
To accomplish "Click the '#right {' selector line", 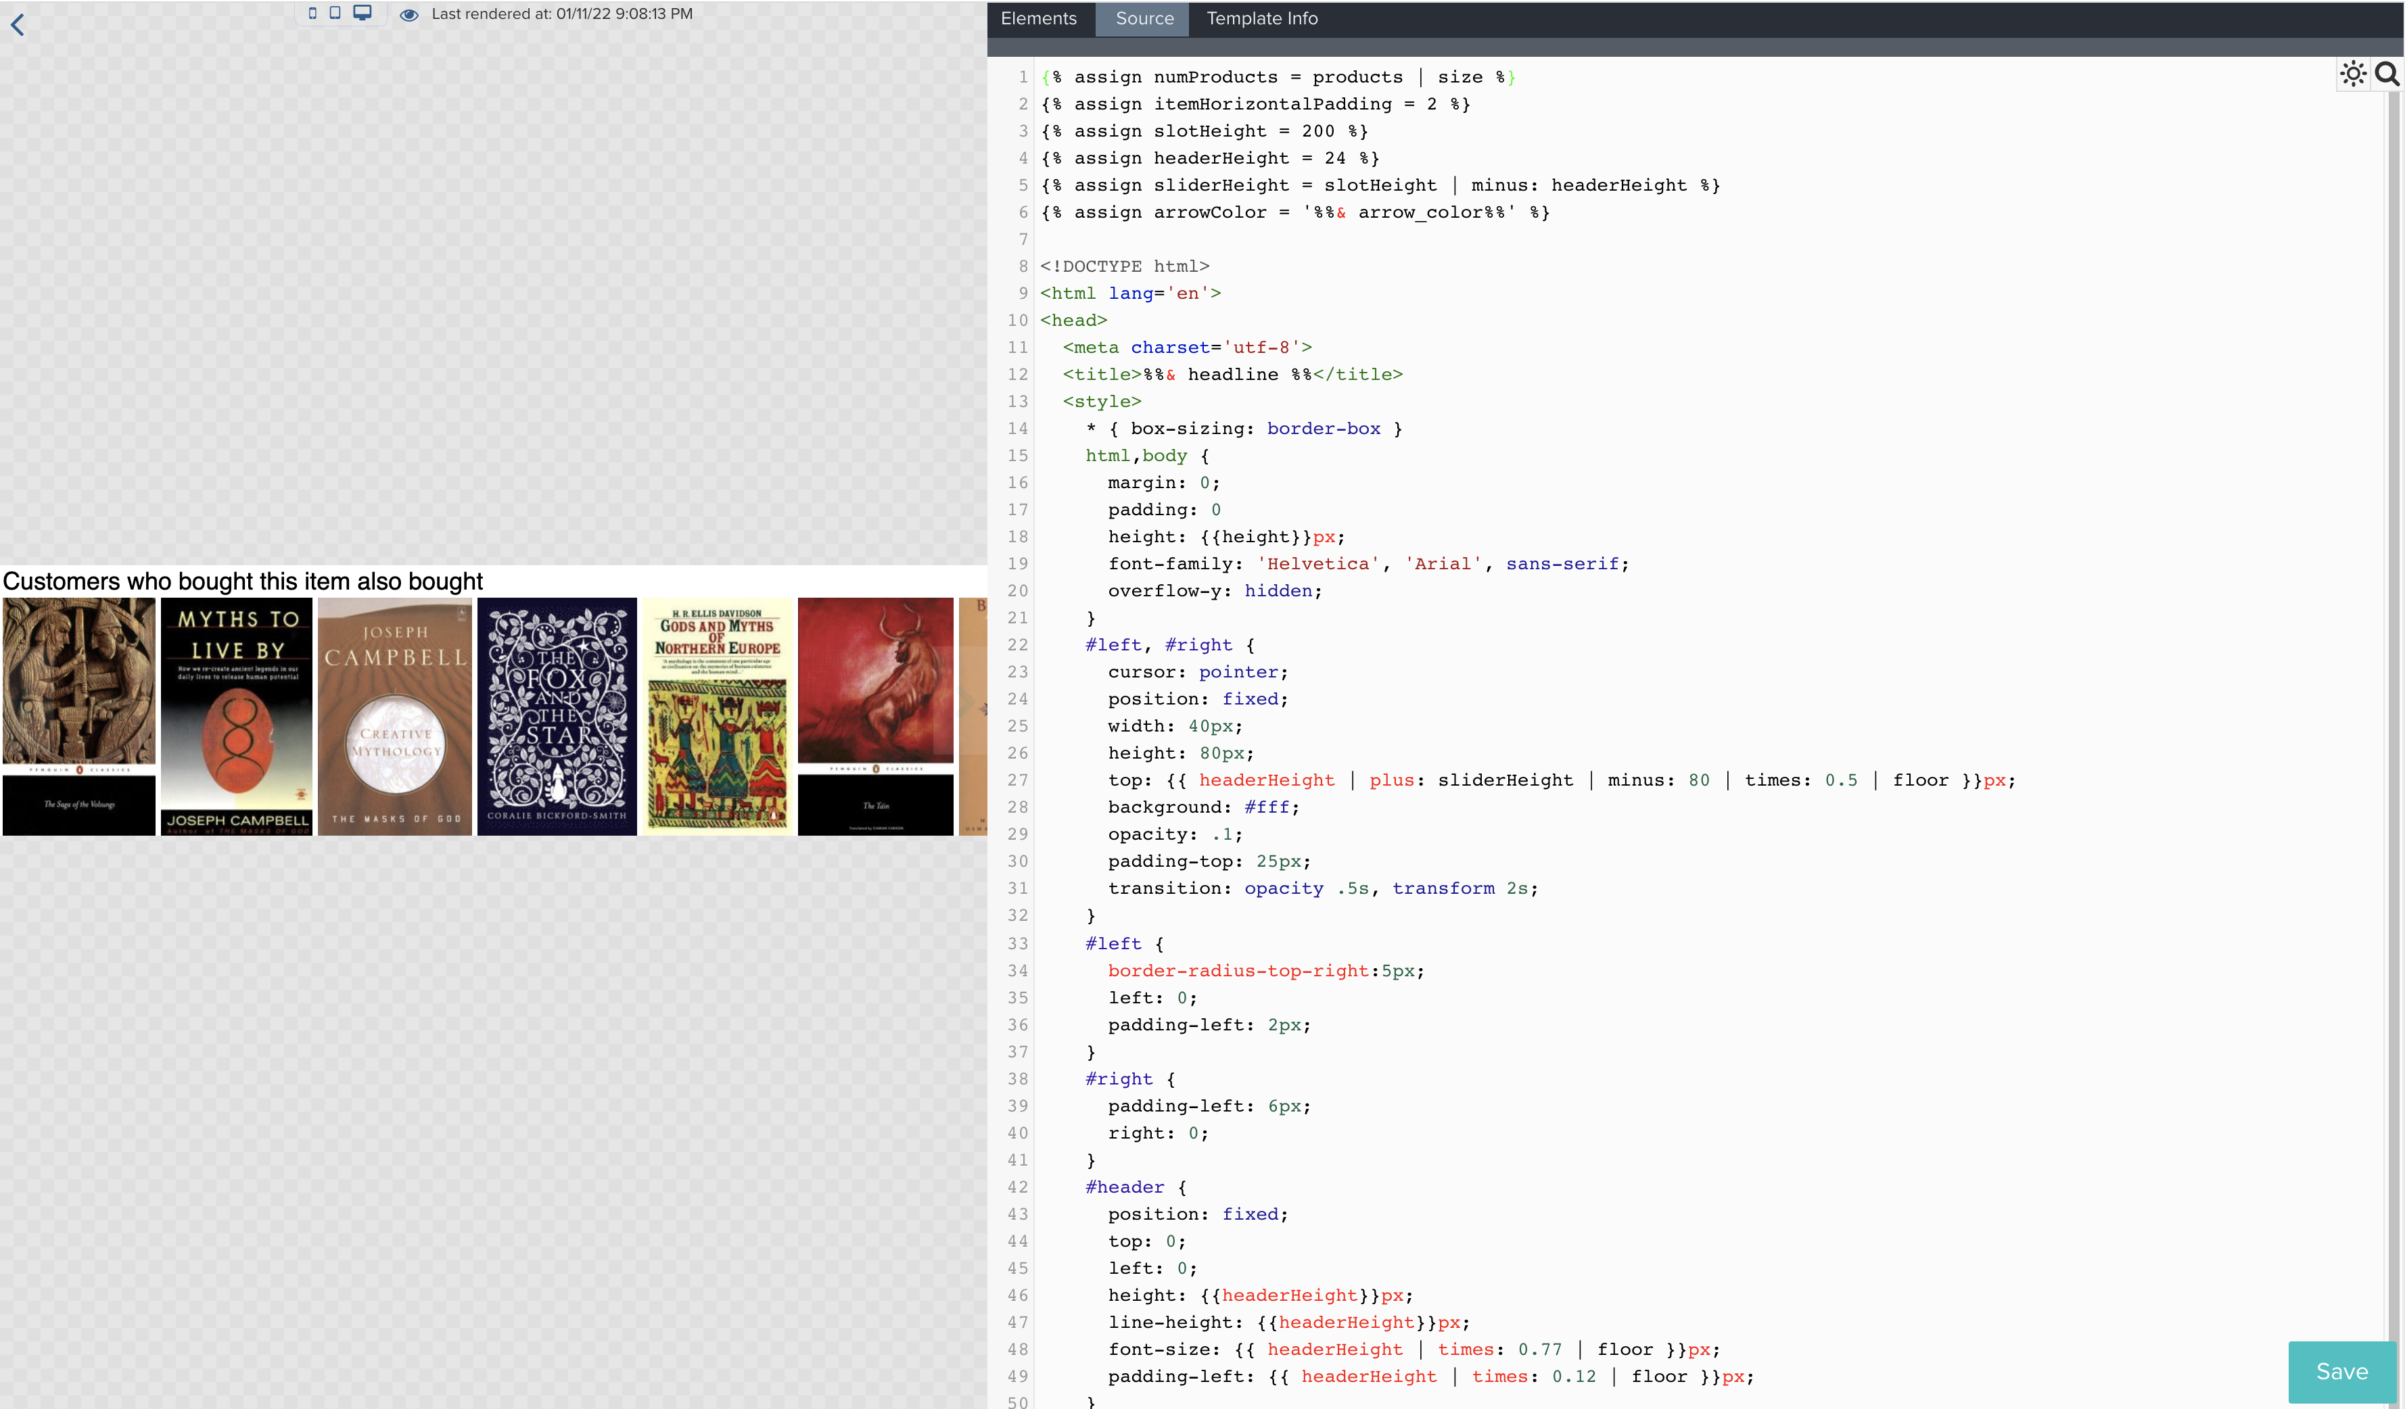I will [1130, 1079].
